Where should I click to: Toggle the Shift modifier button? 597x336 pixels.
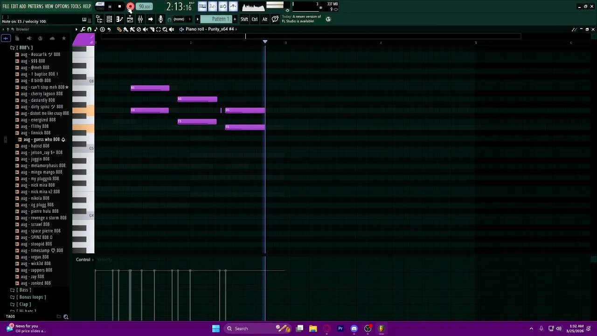pyautogui.click(x=244, y=19)
